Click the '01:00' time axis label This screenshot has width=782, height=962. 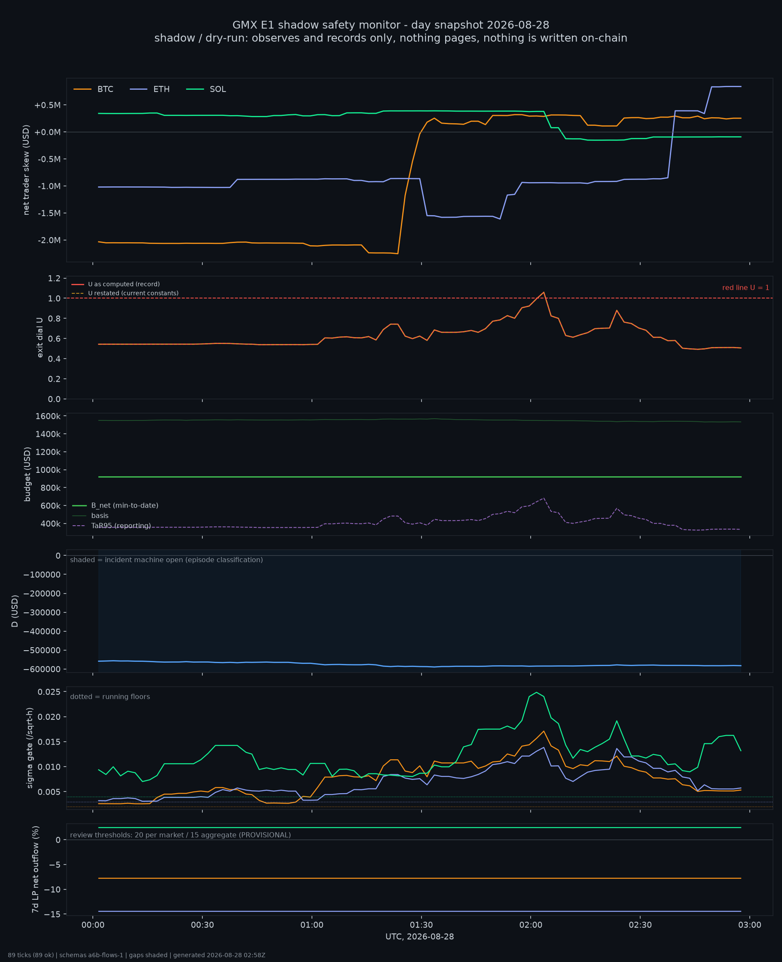point(312,925)
